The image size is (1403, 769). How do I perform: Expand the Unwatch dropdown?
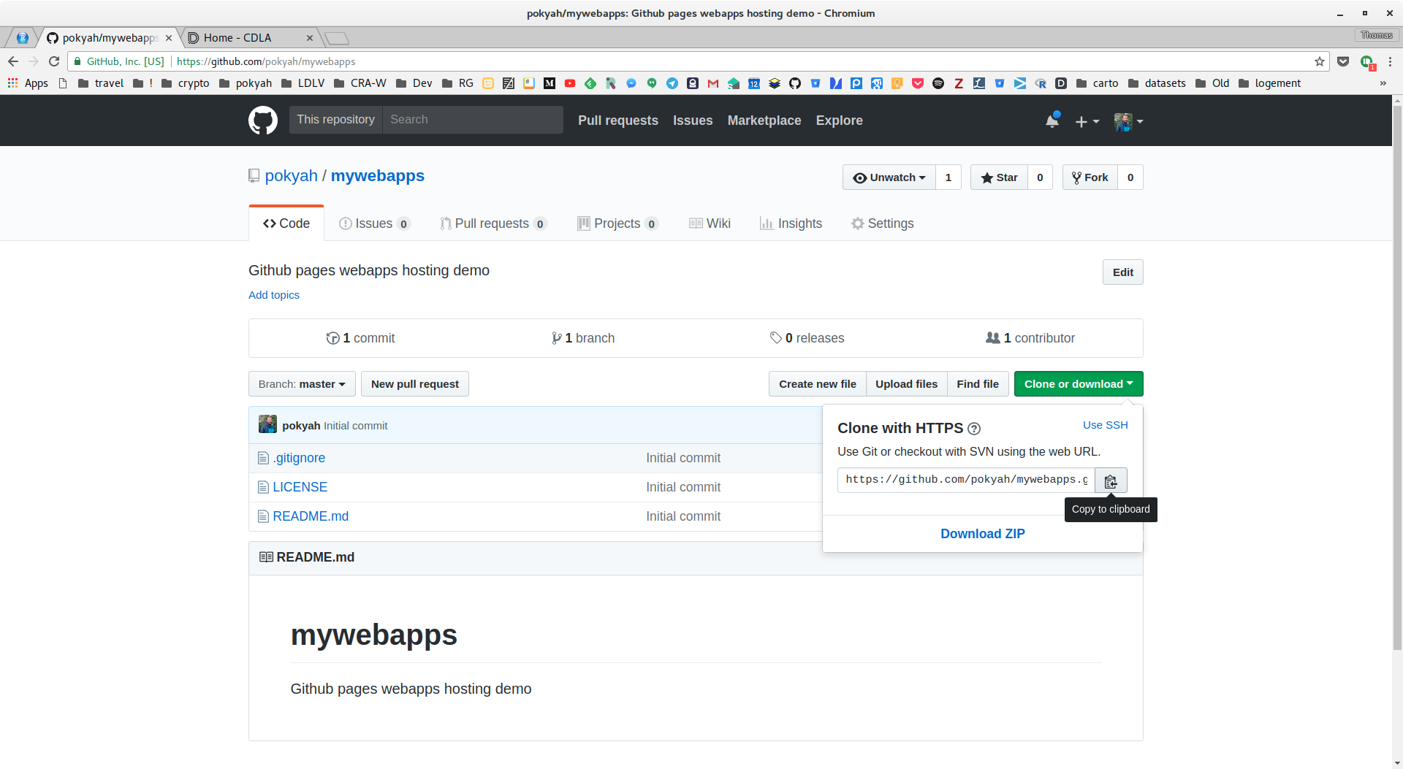(889, 177)
